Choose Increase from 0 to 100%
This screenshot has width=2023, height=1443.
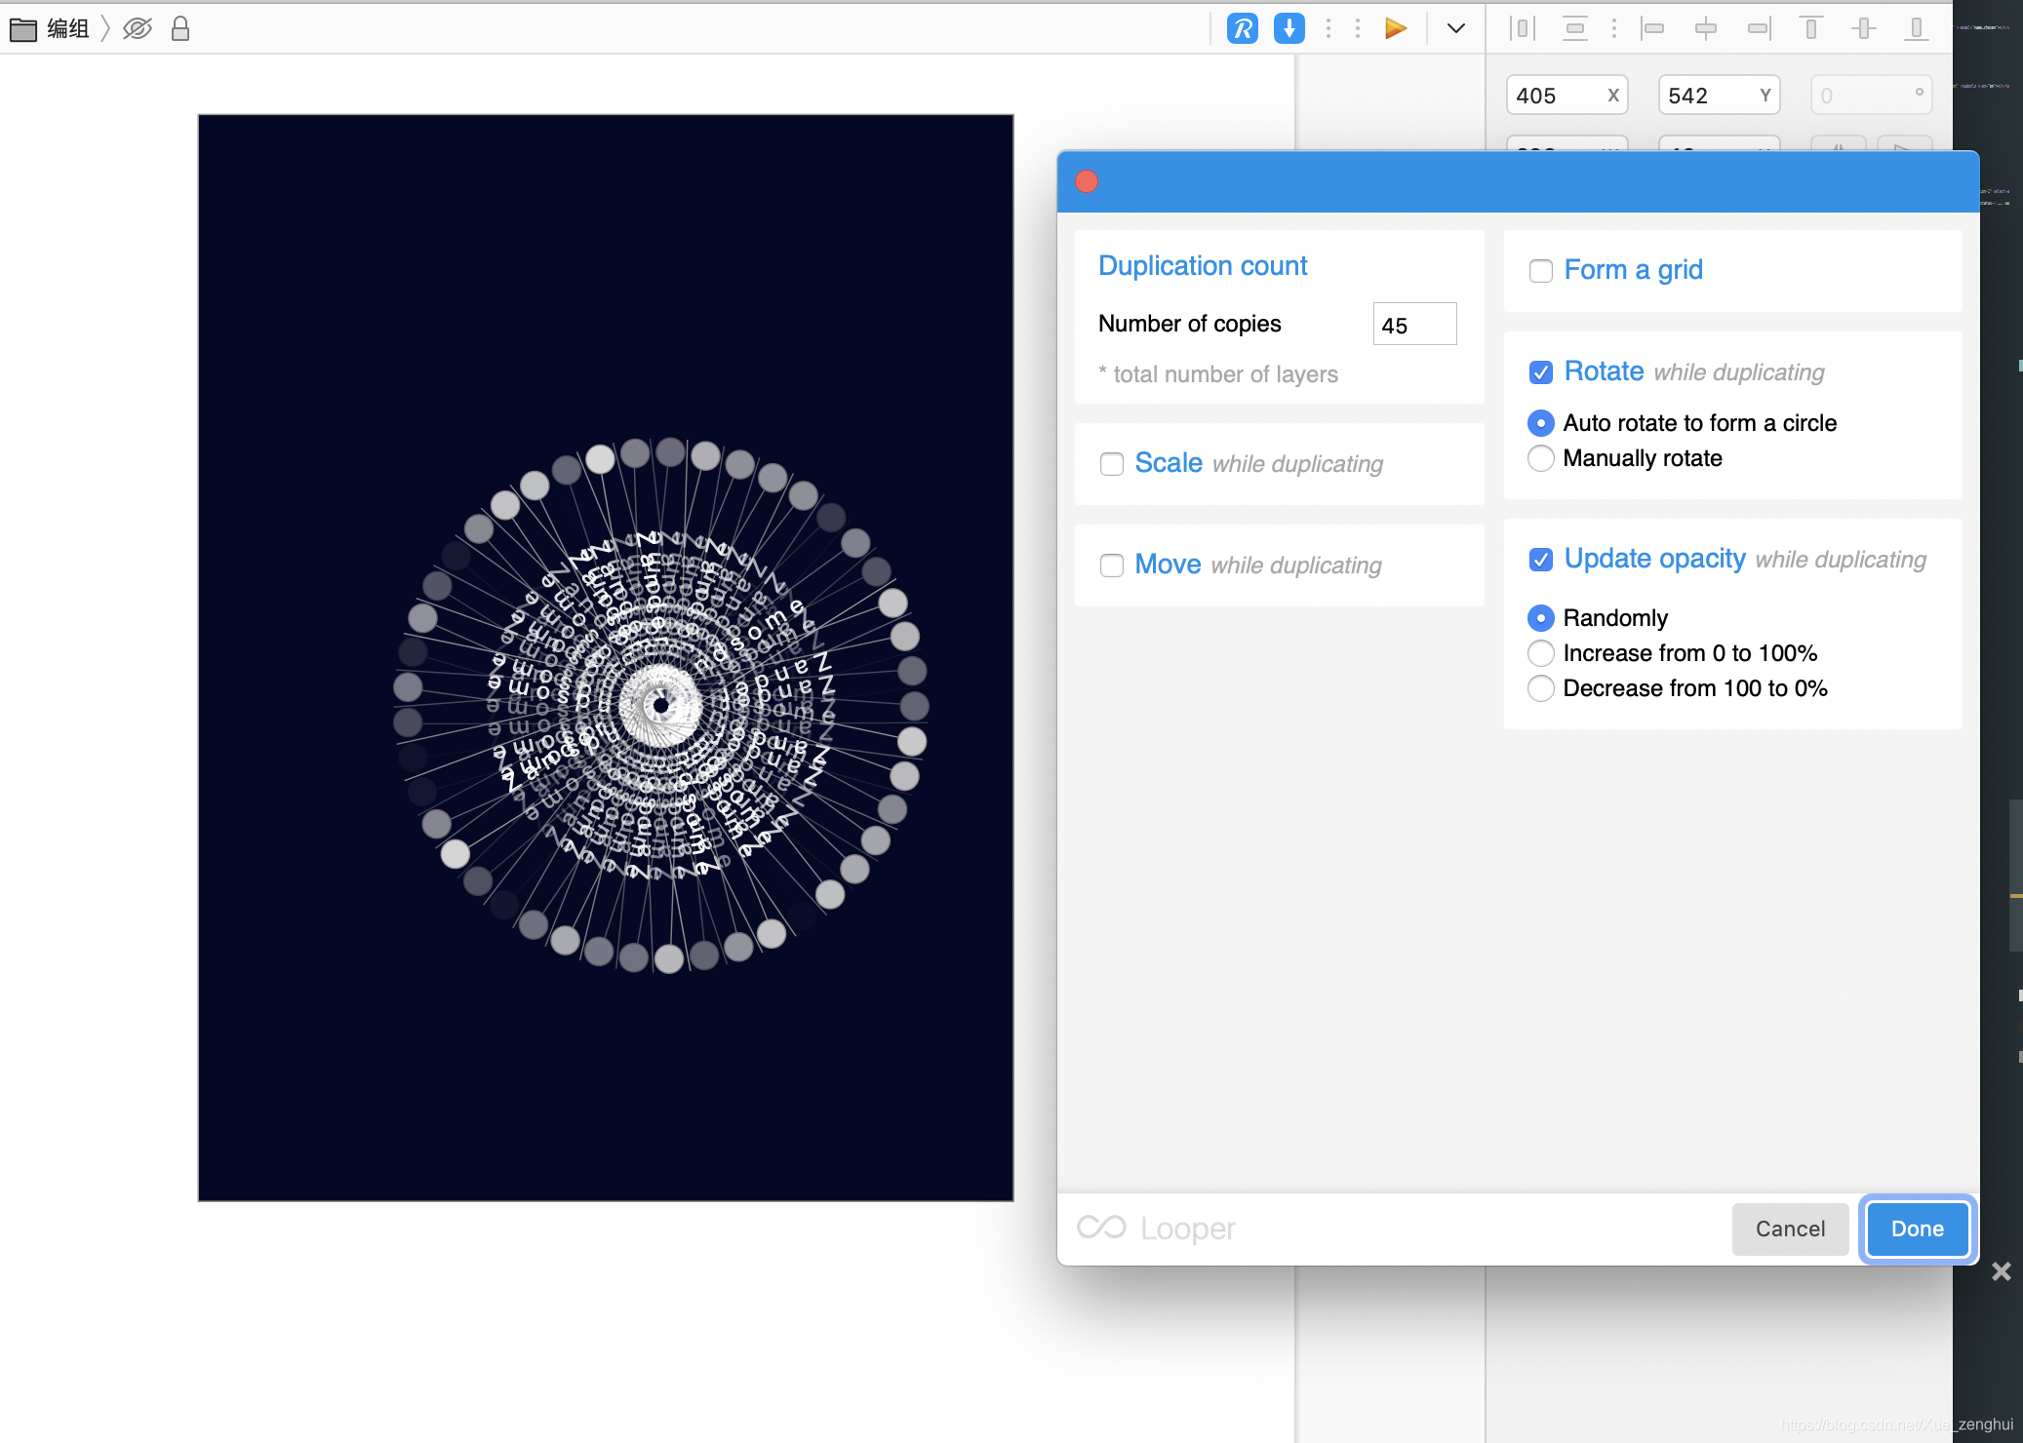coord(1541,653)
